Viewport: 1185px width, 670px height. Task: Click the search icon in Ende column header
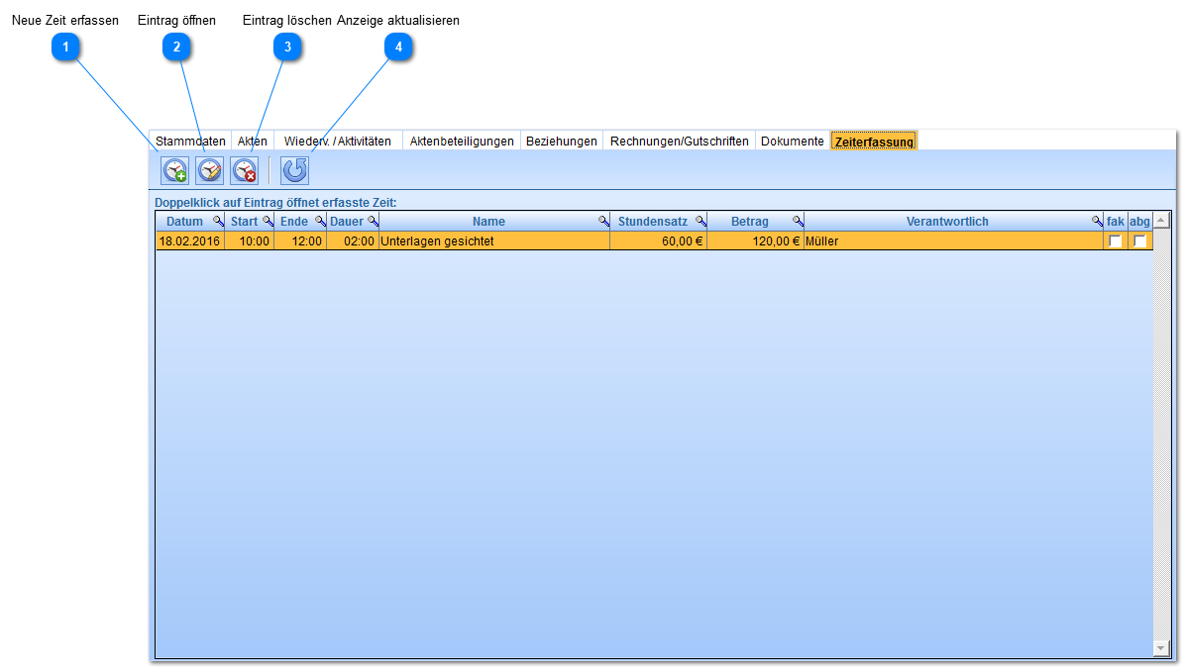point(320,222)
